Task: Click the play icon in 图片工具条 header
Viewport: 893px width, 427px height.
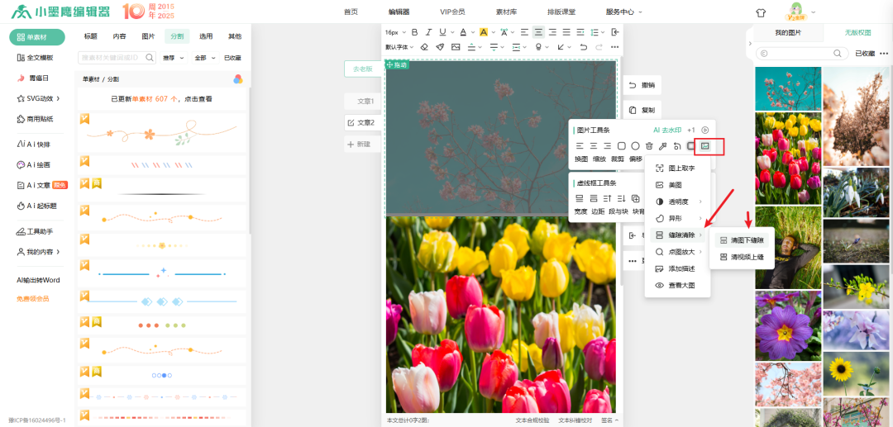Action: pos(705,130)
